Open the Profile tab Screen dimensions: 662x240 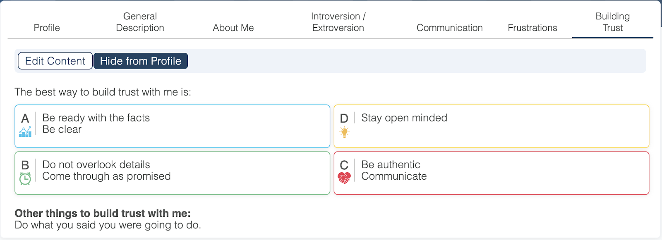coord(47,28)
